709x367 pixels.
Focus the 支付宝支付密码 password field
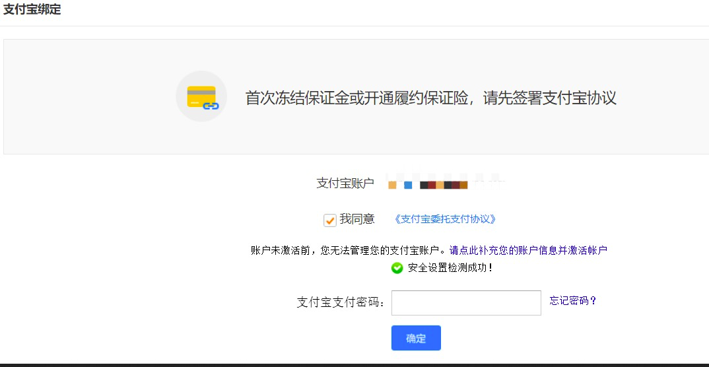pos(466,303)
